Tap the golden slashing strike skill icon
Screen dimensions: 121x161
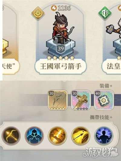pos(57,136)
